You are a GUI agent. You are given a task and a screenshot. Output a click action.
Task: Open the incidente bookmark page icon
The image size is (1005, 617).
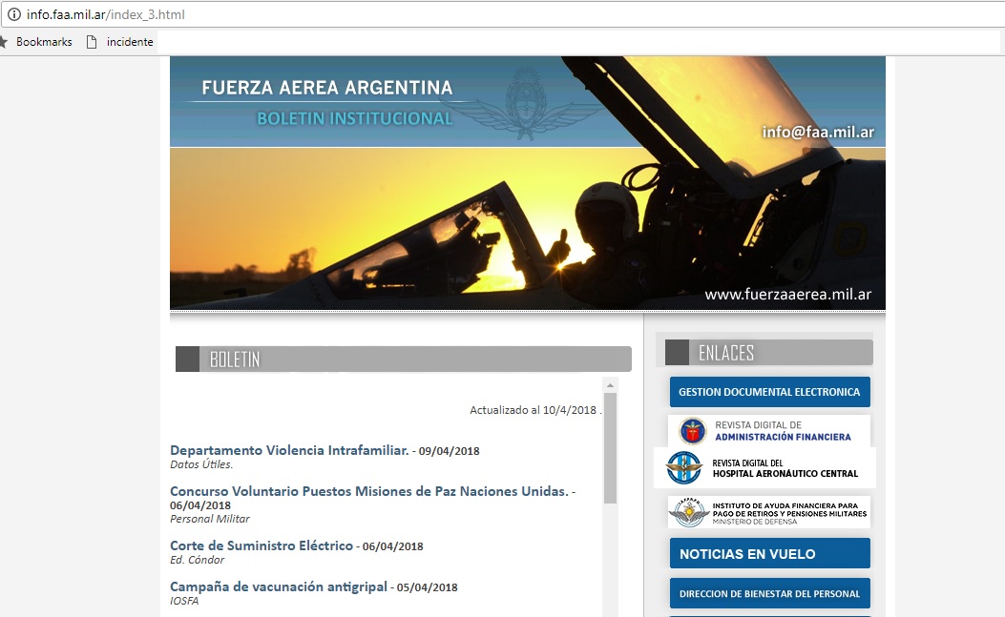[x=92, y=42]
